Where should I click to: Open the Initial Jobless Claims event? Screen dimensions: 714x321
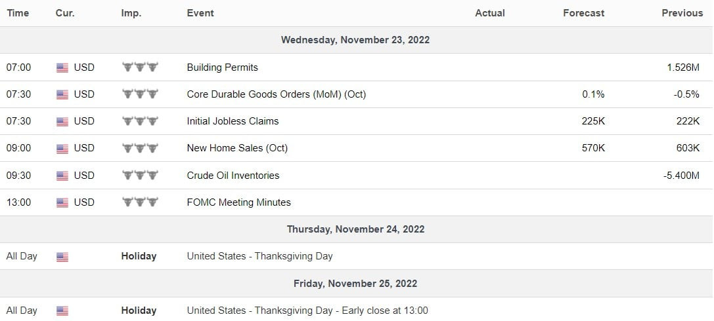pos(233,121)
